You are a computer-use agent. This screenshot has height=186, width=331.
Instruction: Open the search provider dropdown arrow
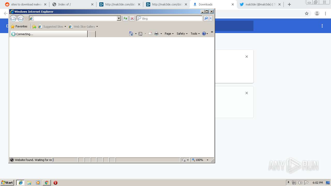point(211,18)
